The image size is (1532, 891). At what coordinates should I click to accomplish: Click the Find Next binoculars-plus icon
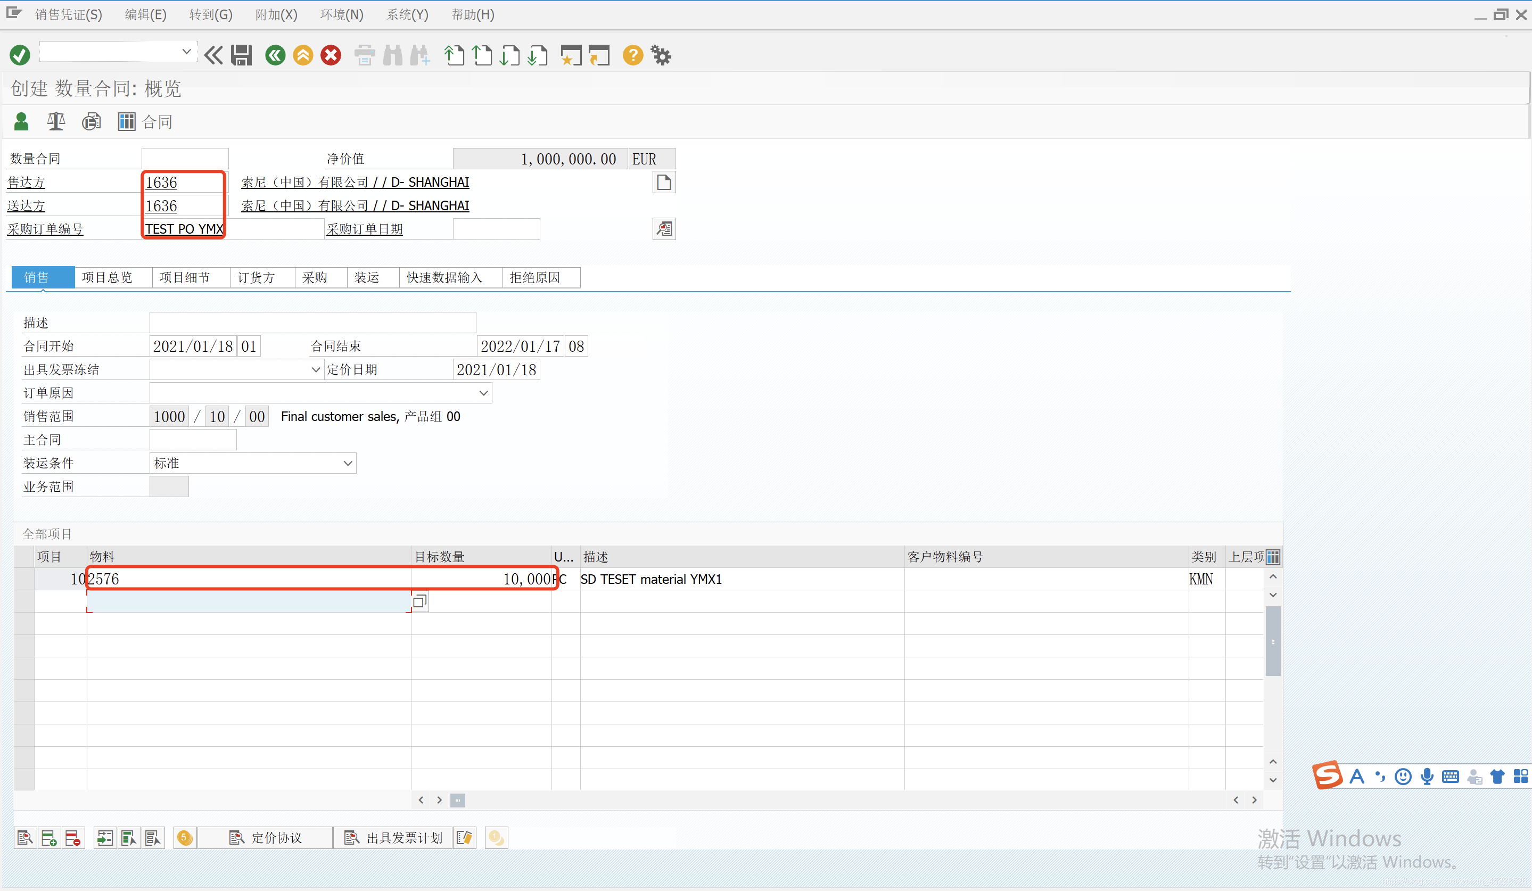(x=420, y=55)
